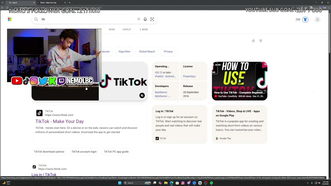Start voice search with the microphone icon
The width and height of the screenshot is (331, 186).
click(145, 19)
